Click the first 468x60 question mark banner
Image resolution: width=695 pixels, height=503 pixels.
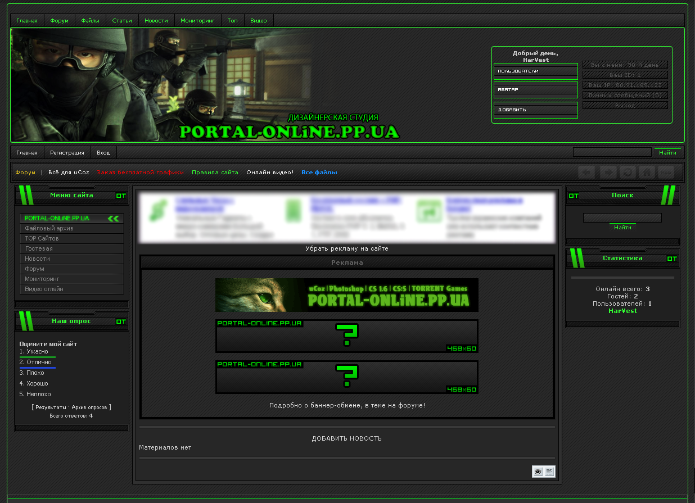coord(346,336)
